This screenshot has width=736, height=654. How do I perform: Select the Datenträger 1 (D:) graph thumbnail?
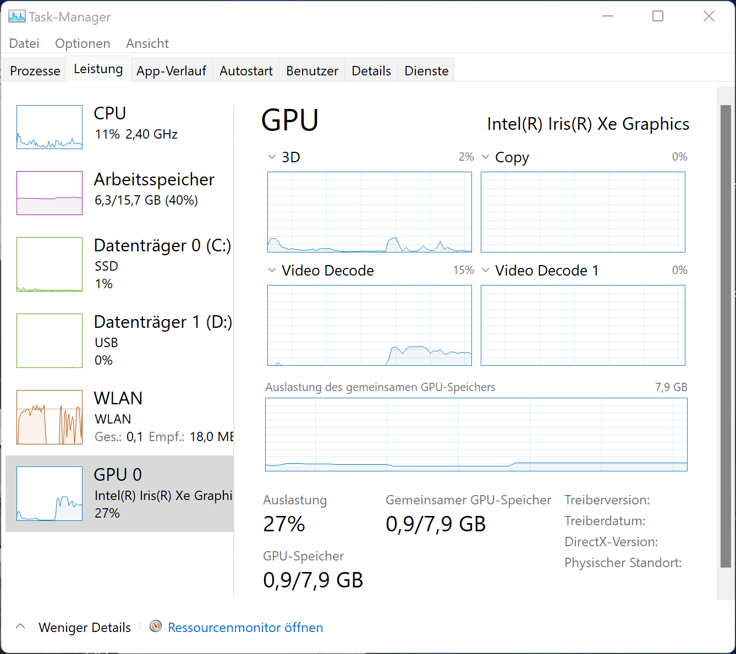pyautogui.click(x=50, y=340)
